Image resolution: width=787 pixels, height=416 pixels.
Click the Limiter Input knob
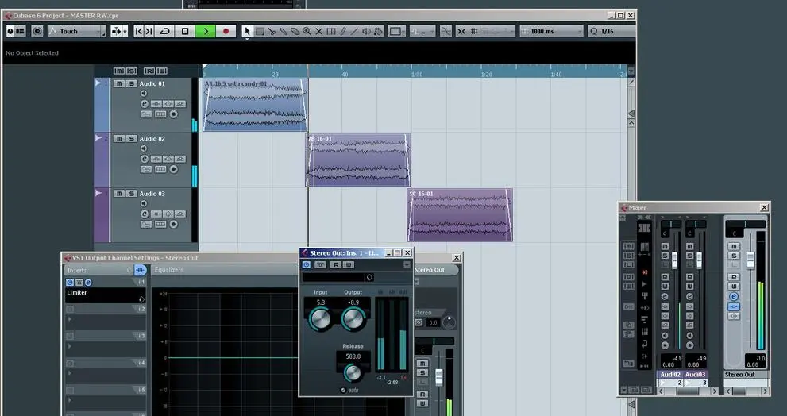click(x=320, y=318)
